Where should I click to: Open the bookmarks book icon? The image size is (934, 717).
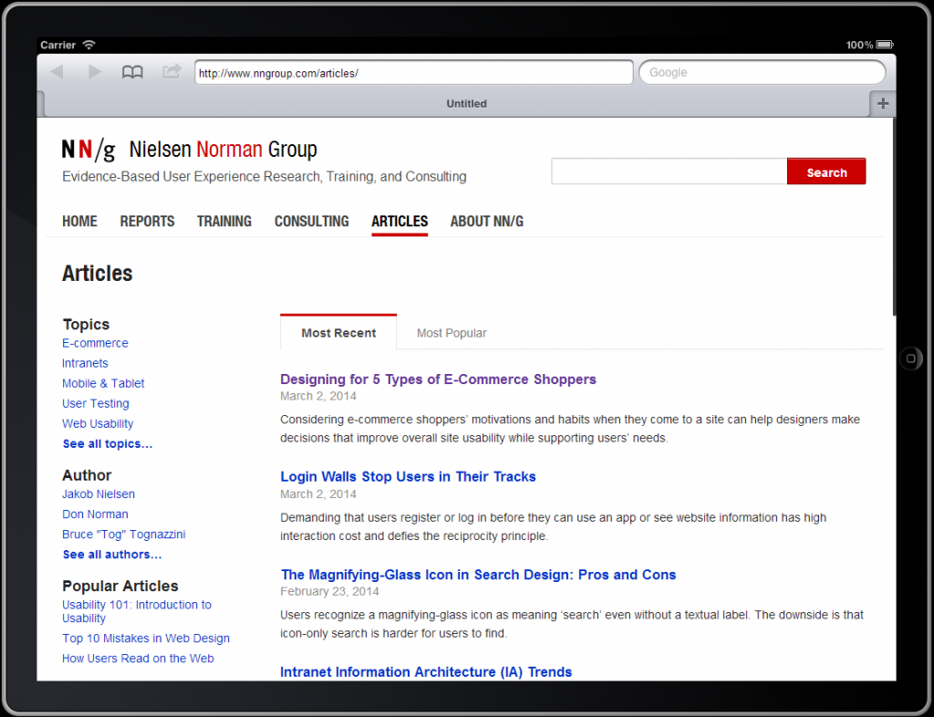[132, 73]
